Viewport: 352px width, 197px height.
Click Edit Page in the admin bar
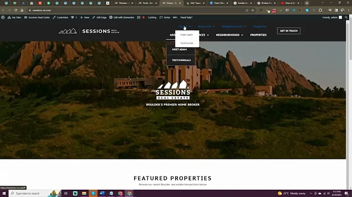tap(99, 18)
